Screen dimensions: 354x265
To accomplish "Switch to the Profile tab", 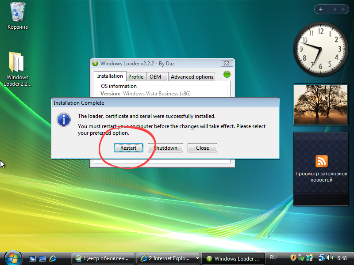I will point(136,77).
